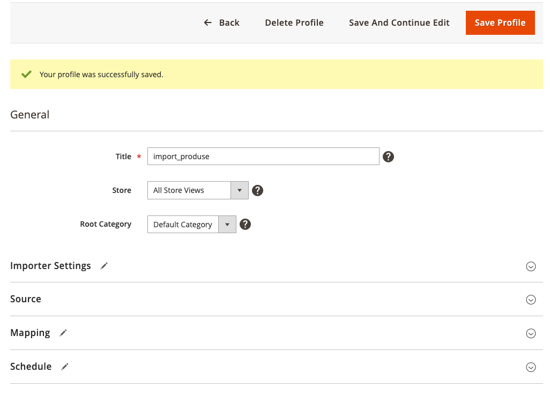Viewport: 550px width, 395px height.
Task: Choose Save And Continue Edit
Action: [399, 23]
